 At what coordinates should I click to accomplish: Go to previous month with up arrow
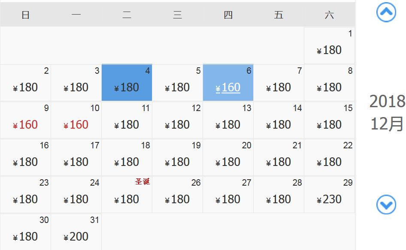[386, 12]
